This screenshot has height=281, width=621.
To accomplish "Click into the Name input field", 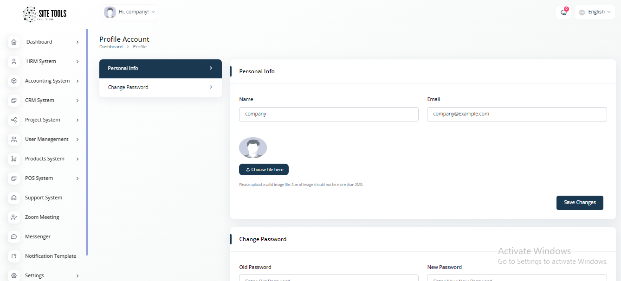I will point(329,114).
